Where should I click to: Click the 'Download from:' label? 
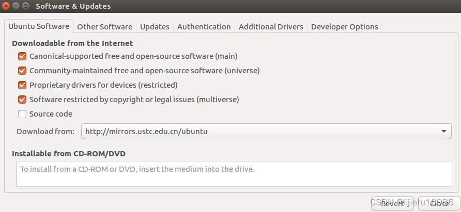tap(45, 131)
